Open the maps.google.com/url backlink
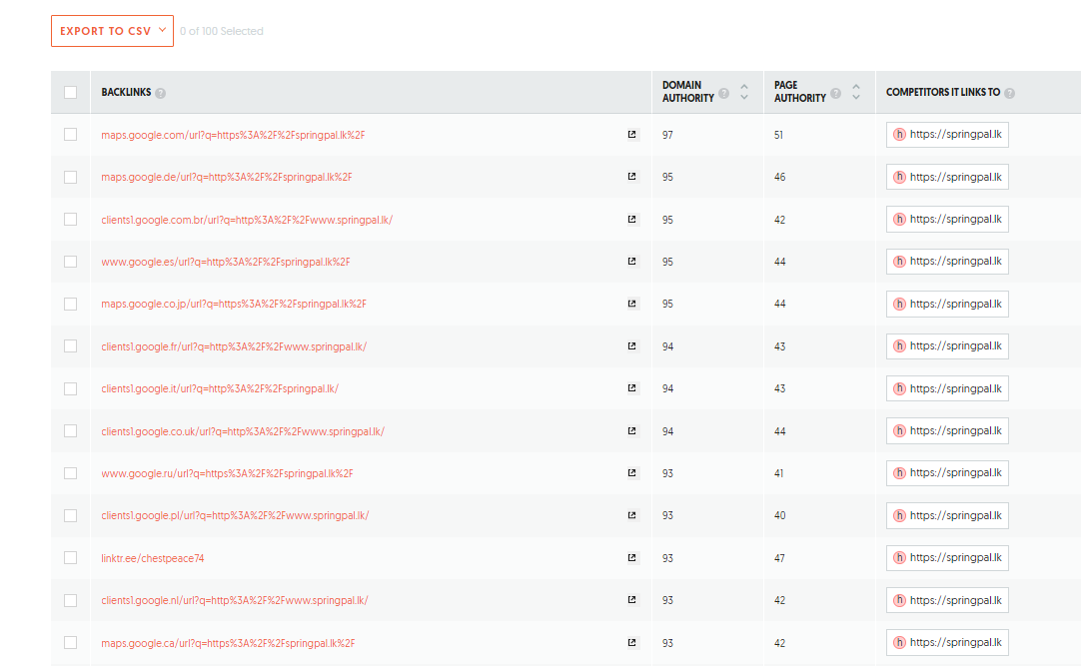Viewport: 1081px width, 666px height. (x=233, y=135)
